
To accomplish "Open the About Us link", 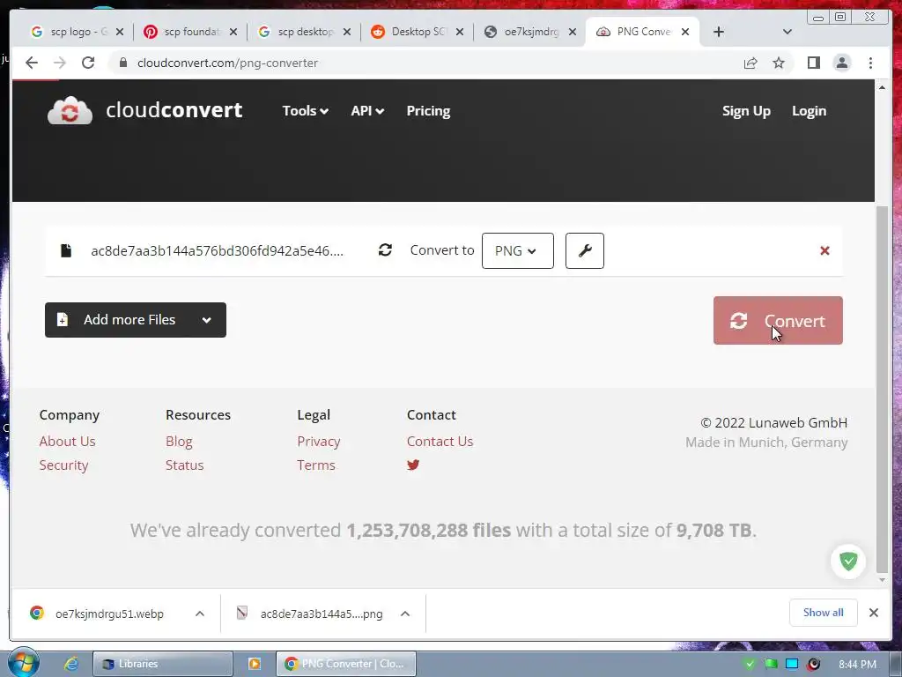I will (67, 441).
